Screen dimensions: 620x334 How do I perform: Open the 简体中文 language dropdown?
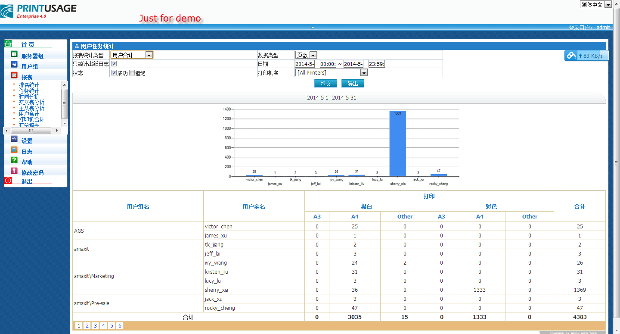pos(596,4)
